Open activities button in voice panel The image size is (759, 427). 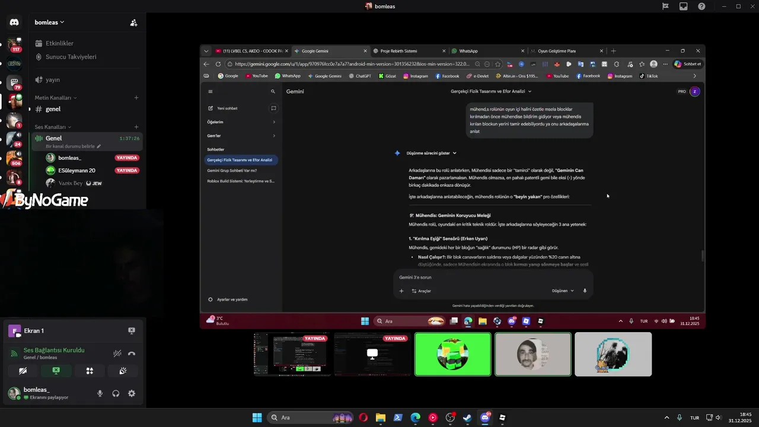pyautogui.click(x=90, y=371)
